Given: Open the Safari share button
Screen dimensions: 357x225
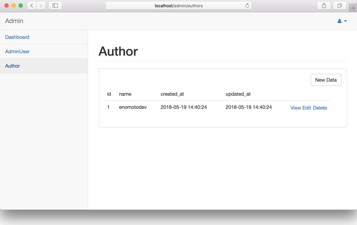Looking at the screenshot, I should point(324,5).
